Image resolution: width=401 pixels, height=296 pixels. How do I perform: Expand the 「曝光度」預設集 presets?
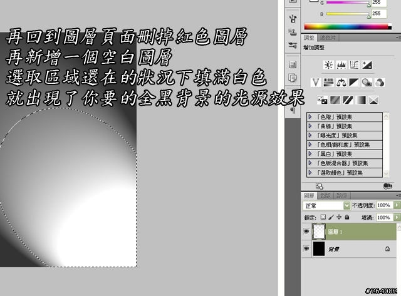point(310,135)
